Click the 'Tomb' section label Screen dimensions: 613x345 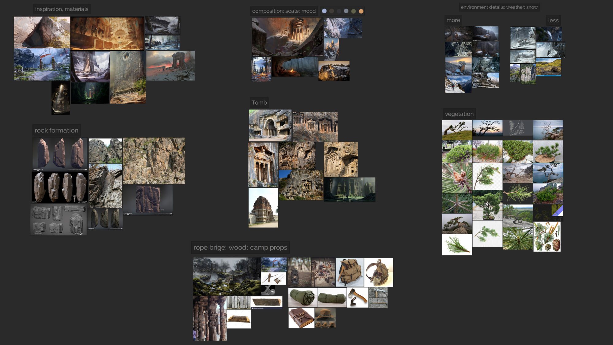click(259, 103)
